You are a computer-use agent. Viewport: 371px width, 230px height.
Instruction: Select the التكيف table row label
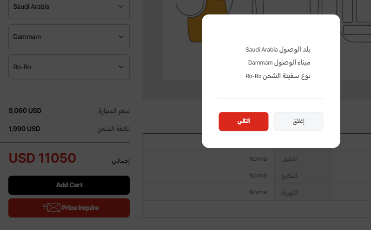coord(289,159)
